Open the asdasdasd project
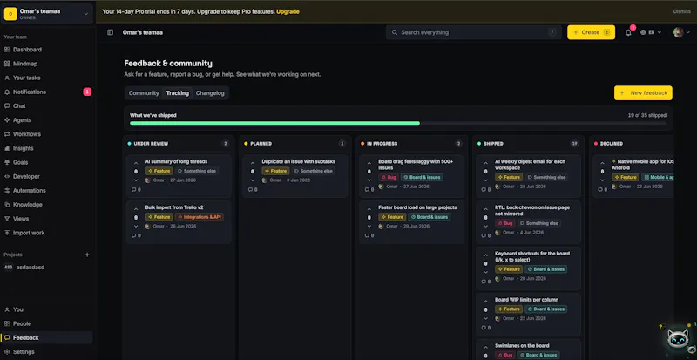The height and width of the screenshot is (360, 697). tap(47, 268)
